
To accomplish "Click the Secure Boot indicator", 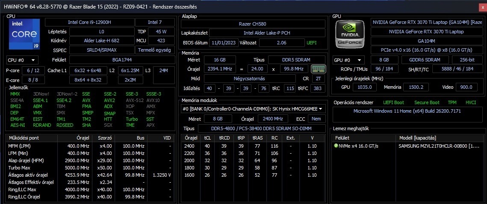I will tap(428, 102).
